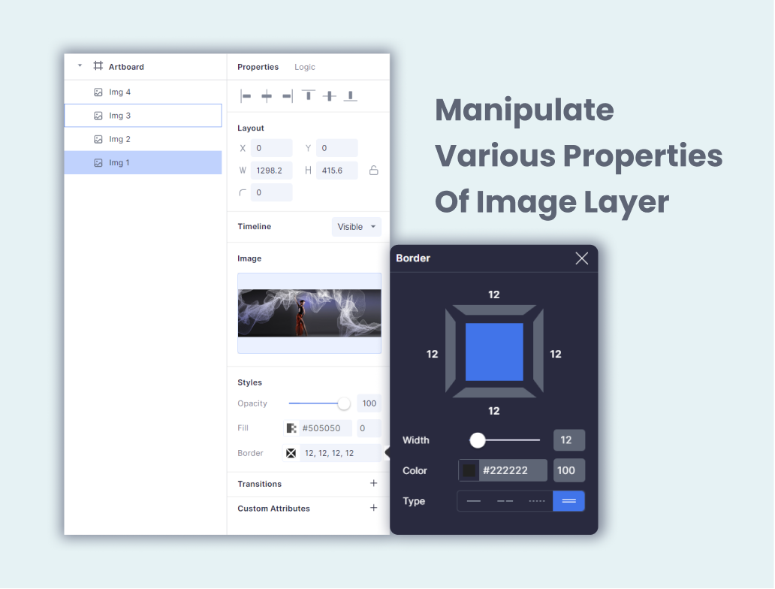Select the left border side
The image size is (775, 589).
(451, 352)
